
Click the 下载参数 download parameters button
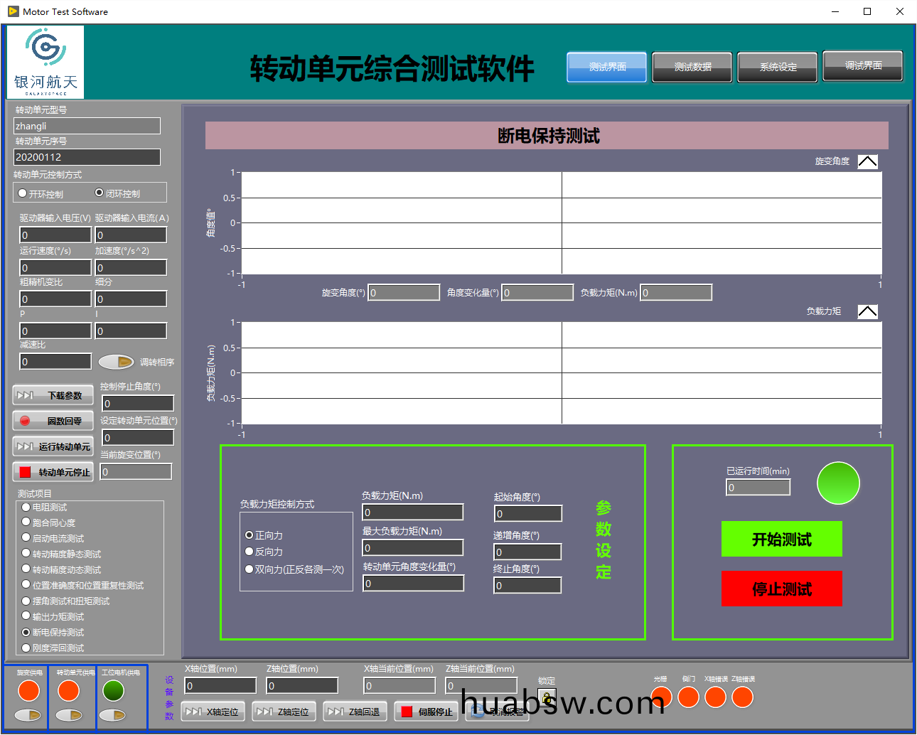tap(53, 395)
